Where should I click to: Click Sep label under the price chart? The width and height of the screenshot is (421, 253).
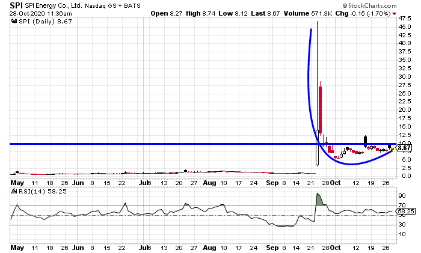point(272,183)
